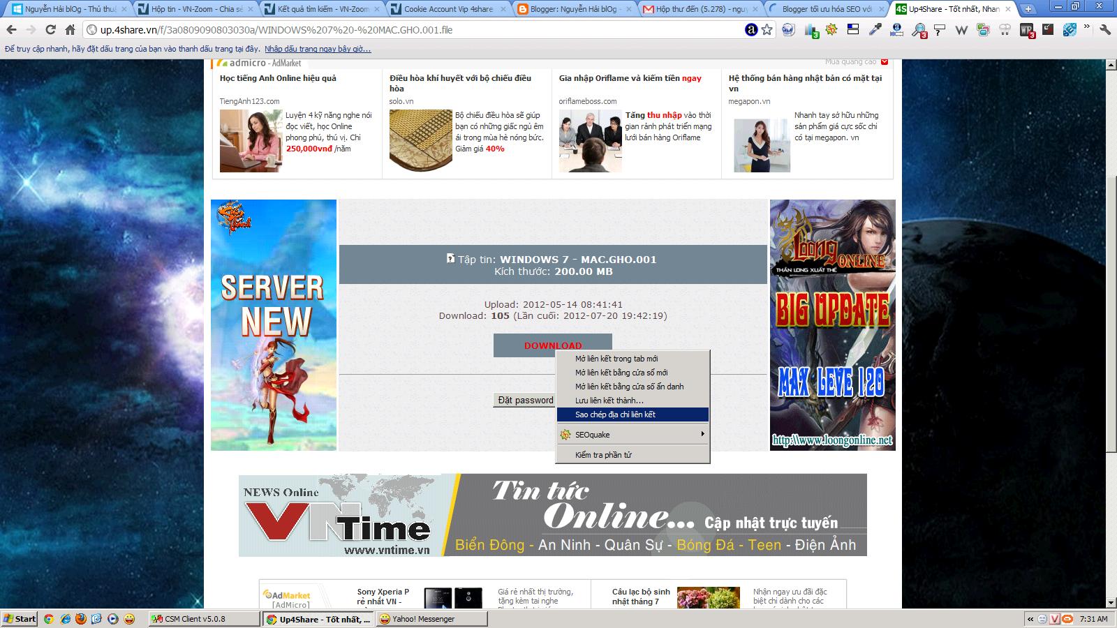Launch Yahoo Messenger smiley in quick launch
The image size is (1117, 628).
(x=129, y=619)
